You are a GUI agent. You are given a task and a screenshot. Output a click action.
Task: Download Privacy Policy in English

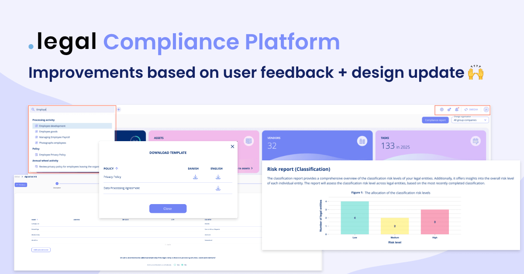point(218,177)
